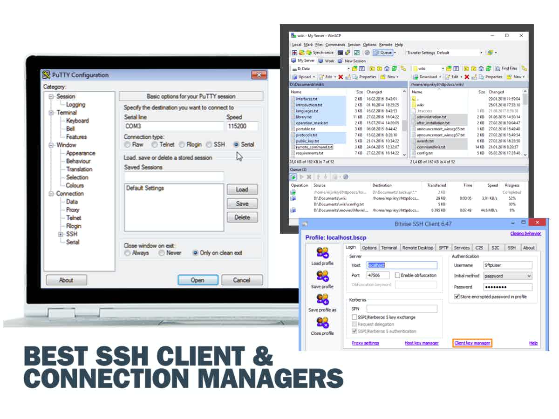
Task: Uncheck Store encrypted password in profile
Action: click(x=457, y=297)
